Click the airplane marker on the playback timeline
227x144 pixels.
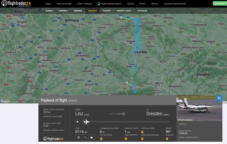(x=86, y=122)
